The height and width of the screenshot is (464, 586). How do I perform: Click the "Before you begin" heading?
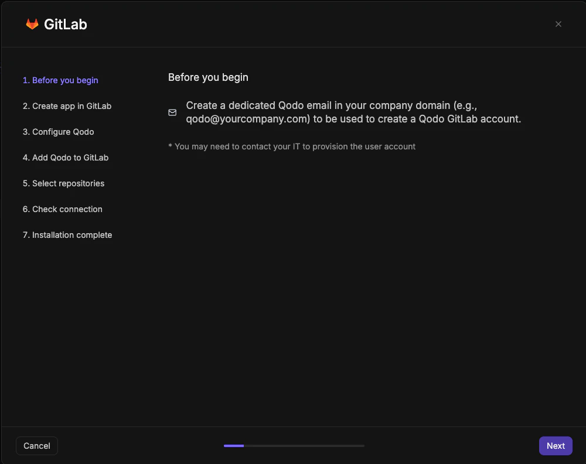(208, 77)
